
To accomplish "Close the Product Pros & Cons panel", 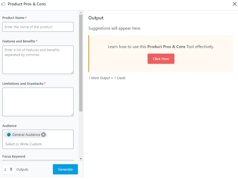I will click(x=234, y=4).
